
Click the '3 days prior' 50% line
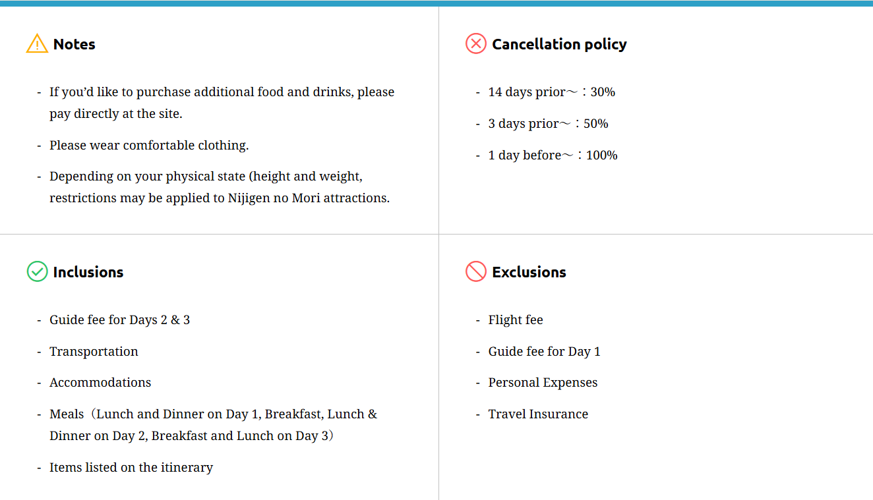pyautogui.click(x=548, y=124)
